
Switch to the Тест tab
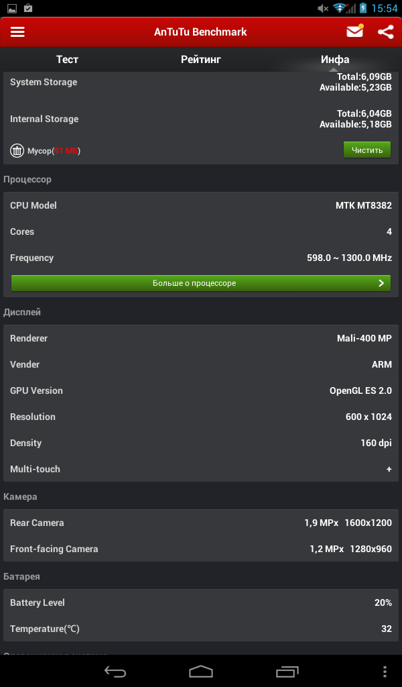(68, 60)
